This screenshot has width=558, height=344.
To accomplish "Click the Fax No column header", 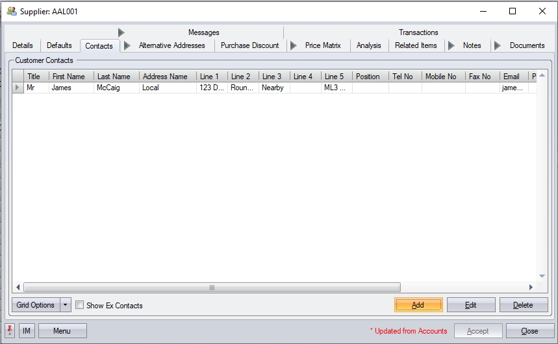I will [x=482, y=76].
